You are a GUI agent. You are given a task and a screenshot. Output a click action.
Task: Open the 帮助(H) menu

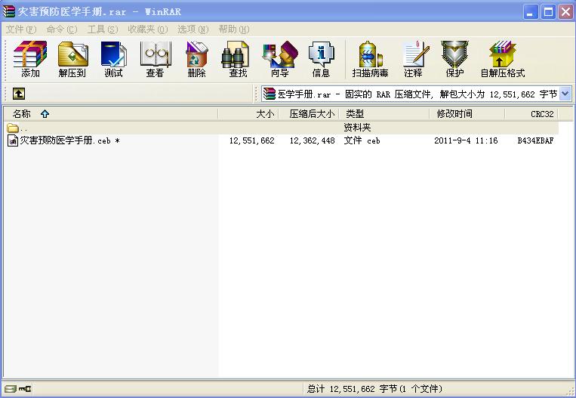233,29
